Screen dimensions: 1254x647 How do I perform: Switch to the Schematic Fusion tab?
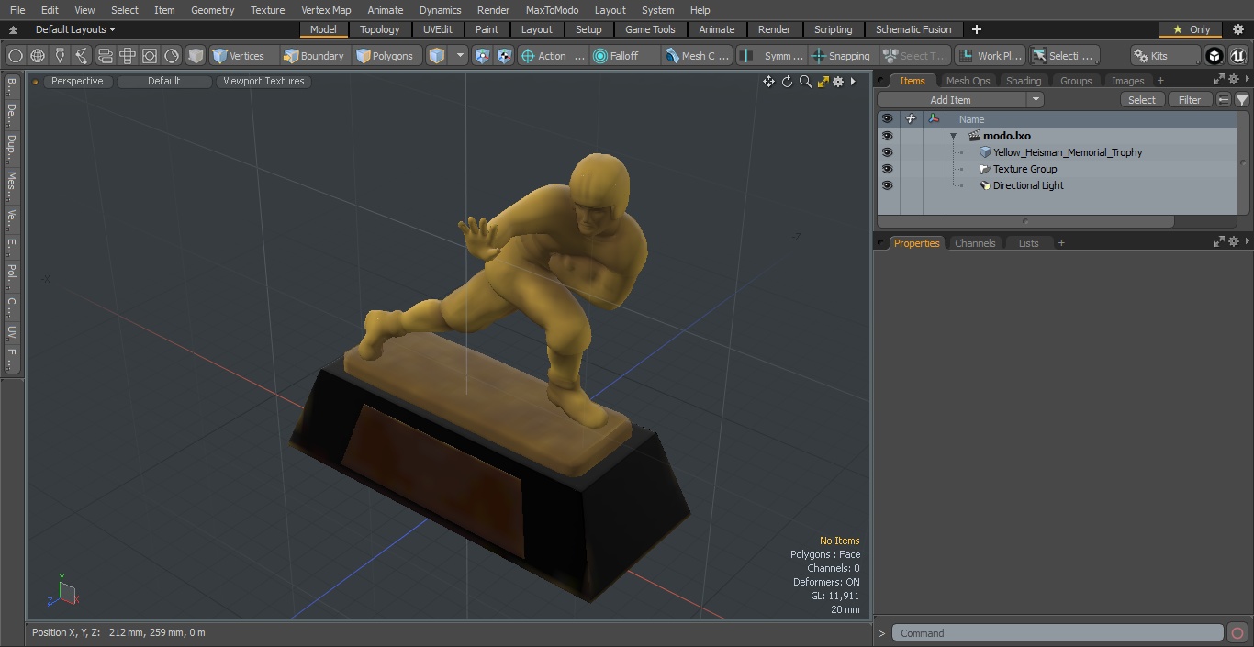913,29
